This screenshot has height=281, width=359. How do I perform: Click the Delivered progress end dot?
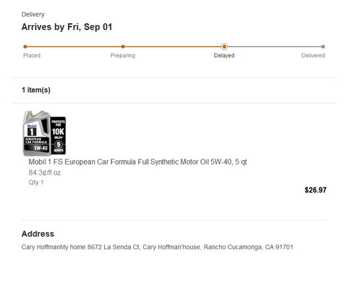point(323,47)
